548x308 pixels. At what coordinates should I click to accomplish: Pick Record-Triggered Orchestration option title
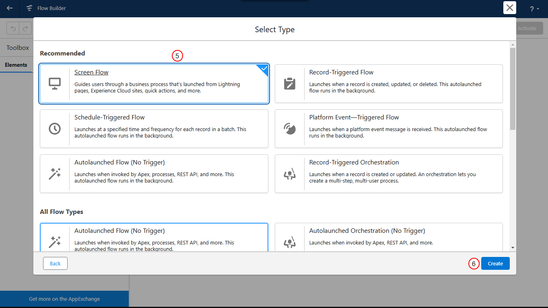(x=354, y=162)
